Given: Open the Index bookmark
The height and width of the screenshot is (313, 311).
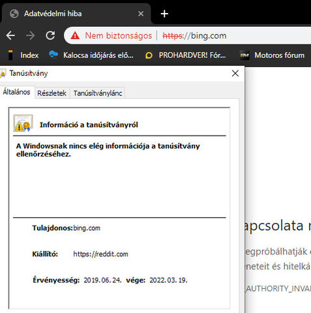Looking at the screenshot, I should [x=23, y=55].
